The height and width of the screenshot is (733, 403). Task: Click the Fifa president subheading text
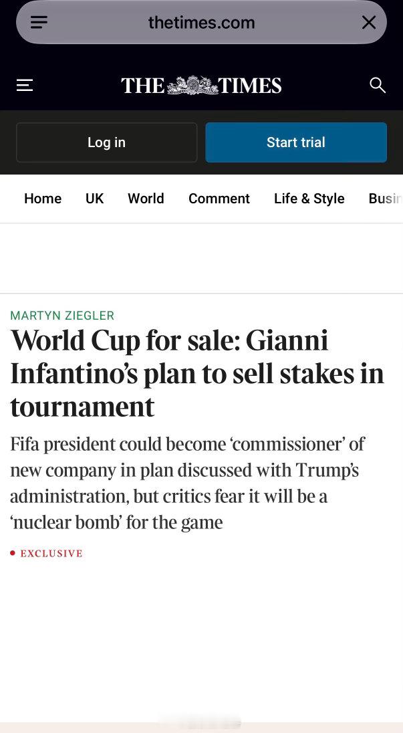click(187, 483)
